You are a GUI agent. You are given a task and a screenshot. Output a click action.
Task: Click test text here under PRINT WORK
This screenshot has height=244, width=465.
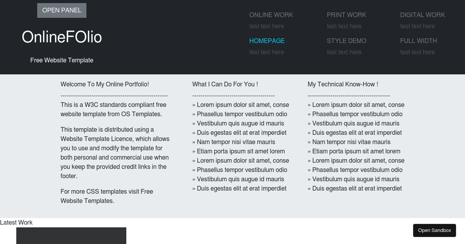344,26
